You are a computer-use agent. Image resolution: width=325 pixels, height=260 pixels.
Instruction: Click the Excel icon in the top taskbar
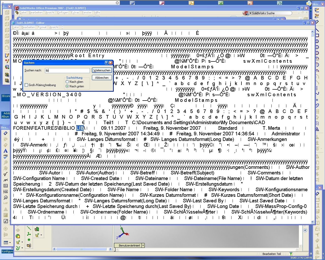pyautogui.click(x=220, y=3)
